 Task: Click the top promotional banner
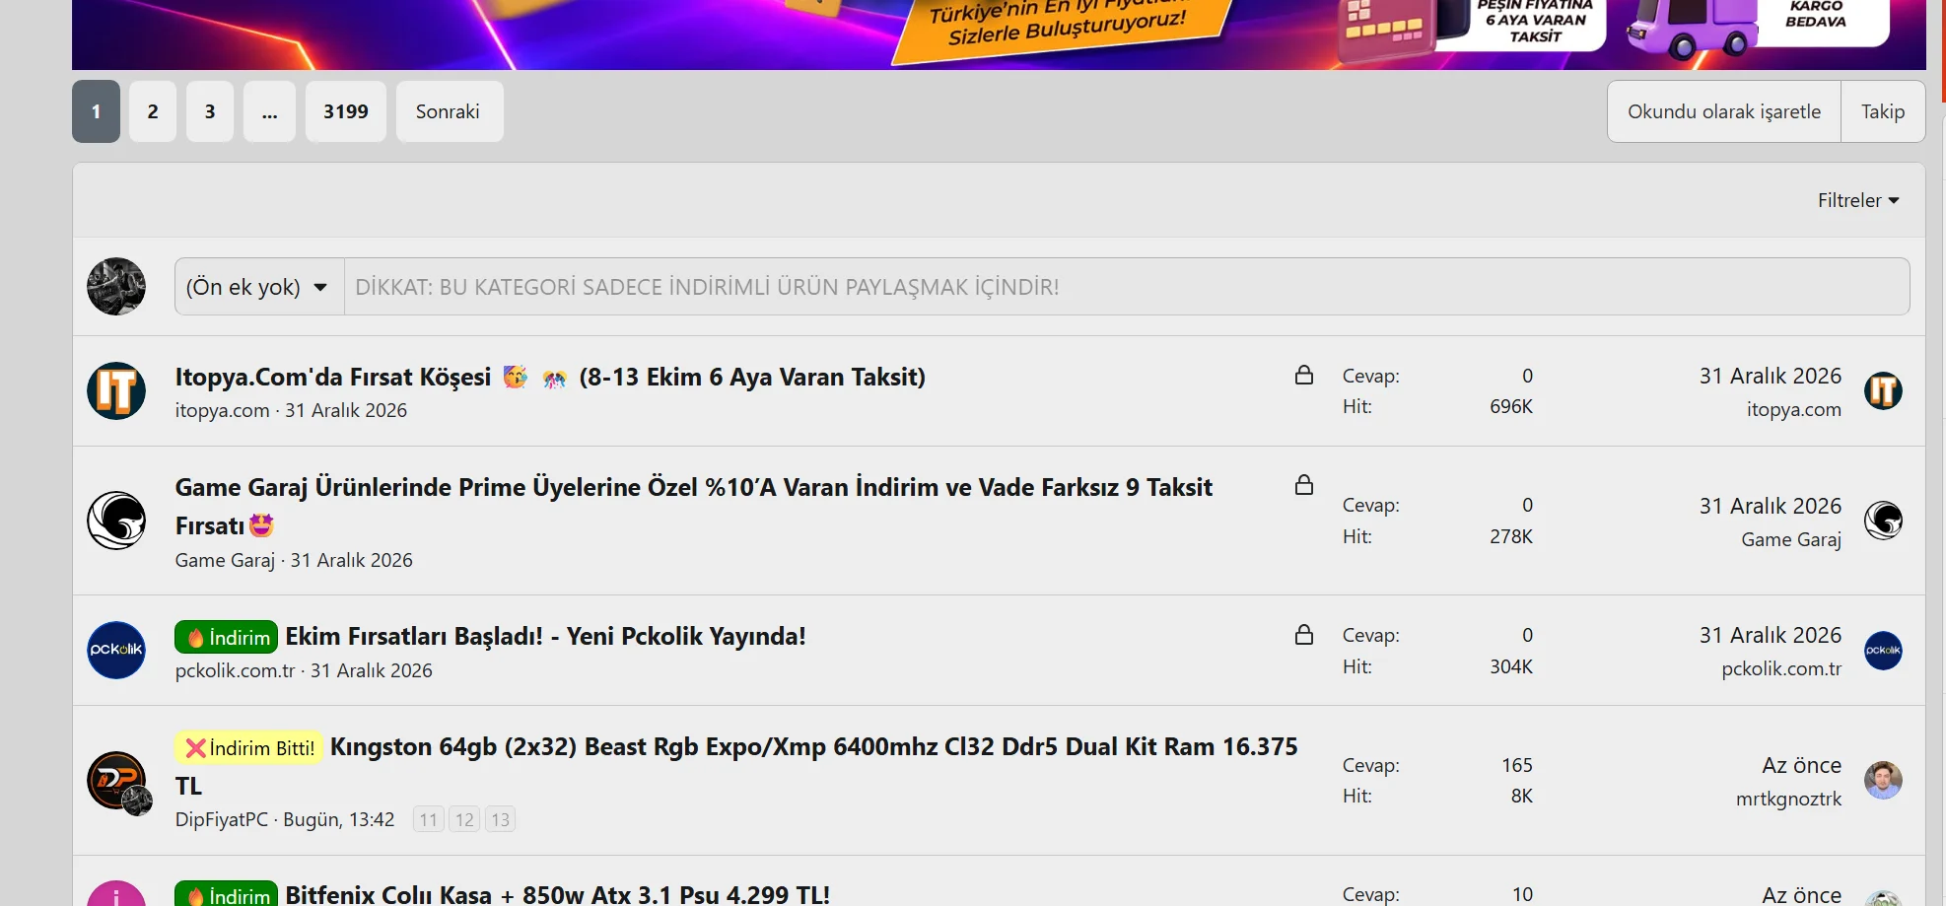[999, 35]
